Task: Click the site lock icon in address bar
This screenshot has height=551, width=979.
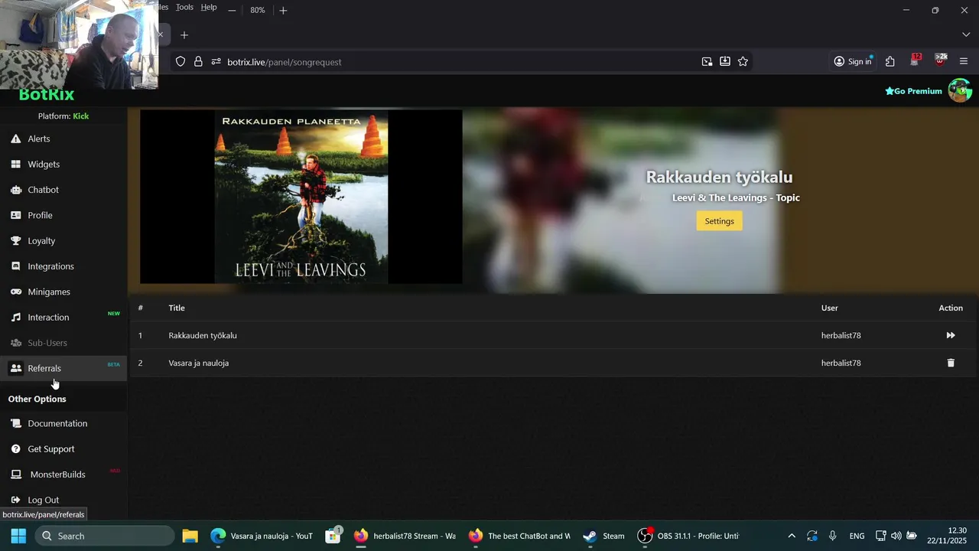Action: pos(198,61)
